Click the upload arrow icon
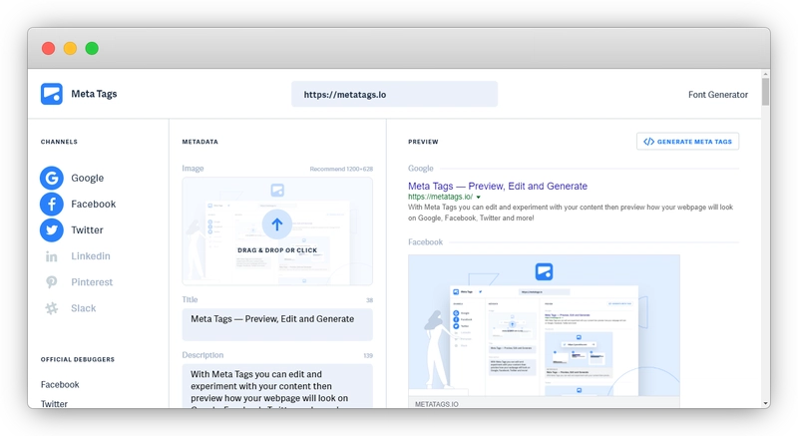This screenshot has width=798, height=436. pyautogui.click(x=277, y=223)
